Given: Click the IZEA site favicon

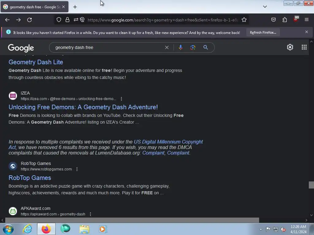Looking at the screenshot, I should point(13,96).
